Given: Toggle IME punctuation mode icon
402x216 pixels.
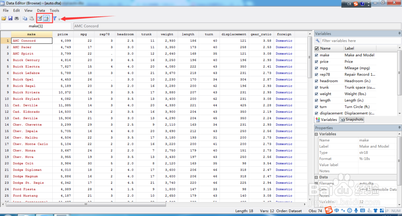Looking at the screenshot, I should [x=343, y=210].
